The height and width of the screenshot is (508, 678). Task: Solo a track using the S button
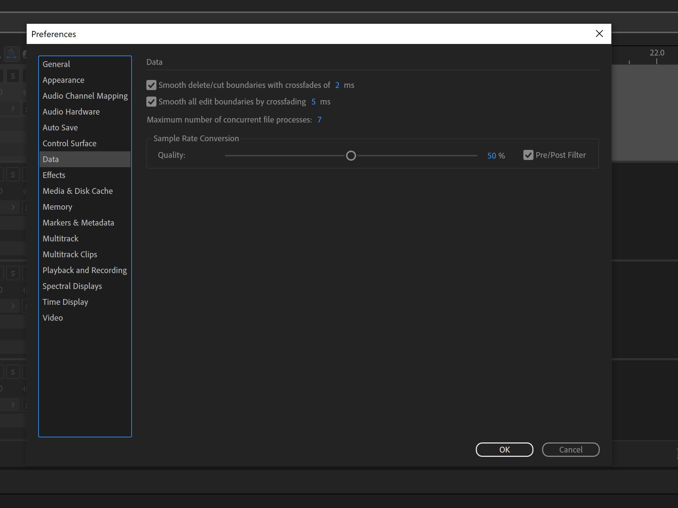pyautogui.click(x=13, y=76)
